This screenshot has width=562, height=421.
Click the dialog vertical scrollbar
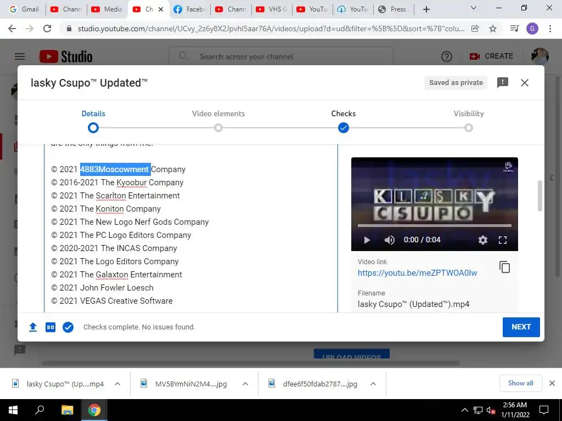coord(540,196)
